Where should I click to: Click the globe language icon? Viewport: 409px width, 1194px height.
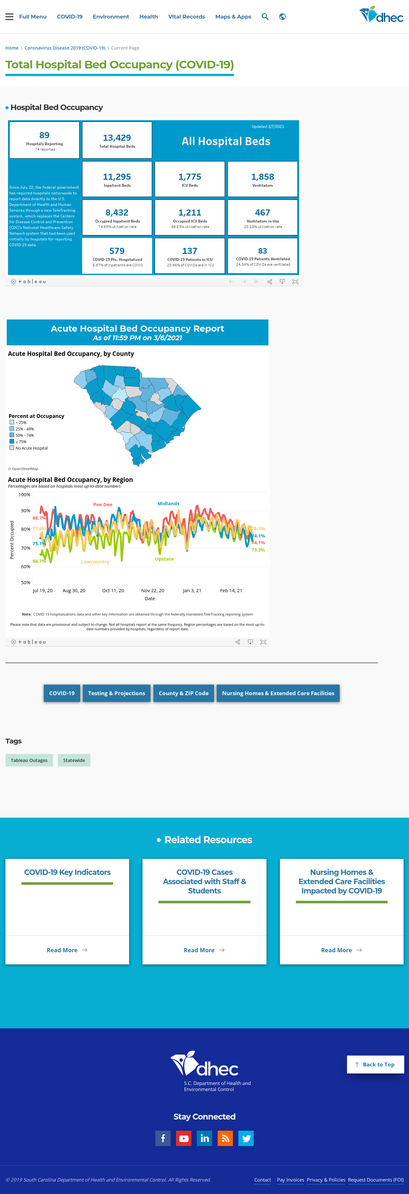tap(282, 17)
